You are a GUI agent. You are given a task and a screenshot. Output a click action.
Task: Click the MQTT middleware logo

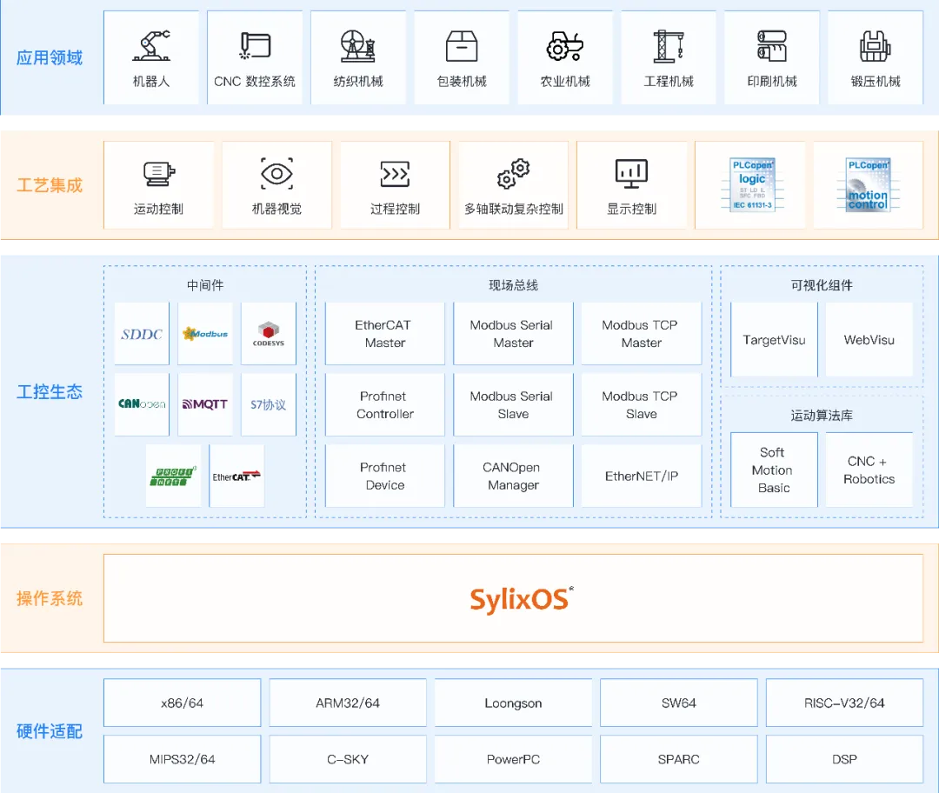tap(205, 404)
